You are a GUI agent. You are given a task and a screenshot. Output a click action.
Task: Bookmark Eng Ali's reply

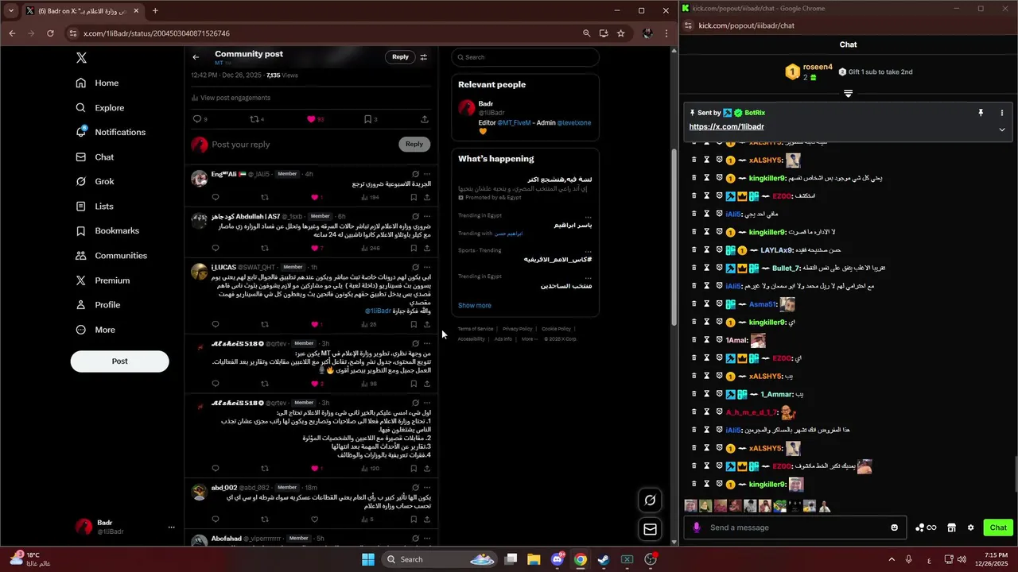click(414, 197)
